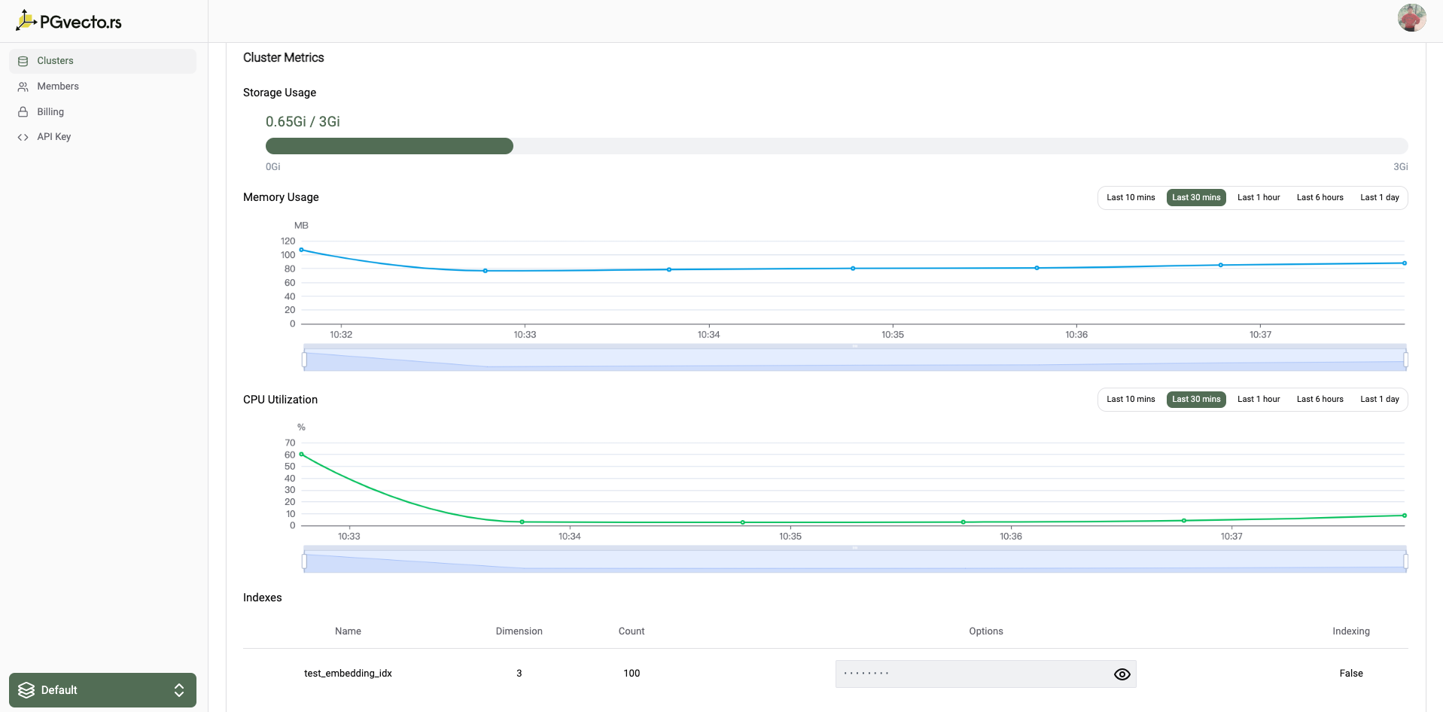Select Last 1 hour for CPU Utilization
1443x712 pixels.
1258,400
